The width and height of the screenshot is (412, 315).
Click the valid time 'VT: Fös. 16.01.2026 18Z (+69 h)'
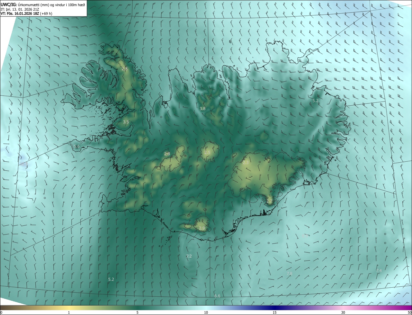coord(26,14)
